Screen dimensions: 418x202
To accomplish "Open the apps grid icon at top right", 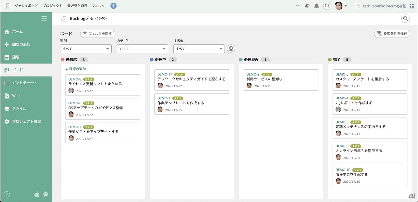I will click(x=412, y=6).
